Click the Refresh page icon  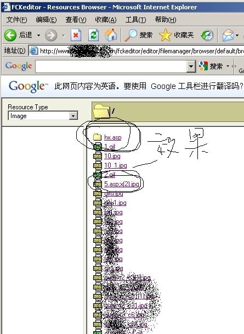tap(94, 35)
